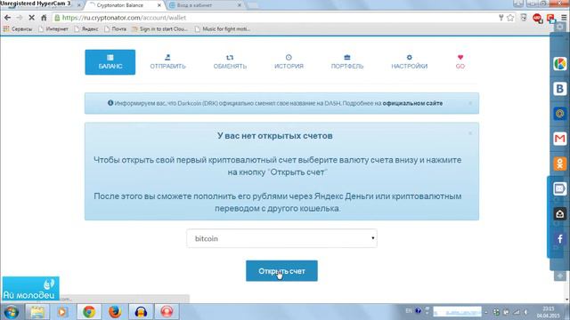Follow the официальном сайте link
570x320 pixels.
point(412,103)
